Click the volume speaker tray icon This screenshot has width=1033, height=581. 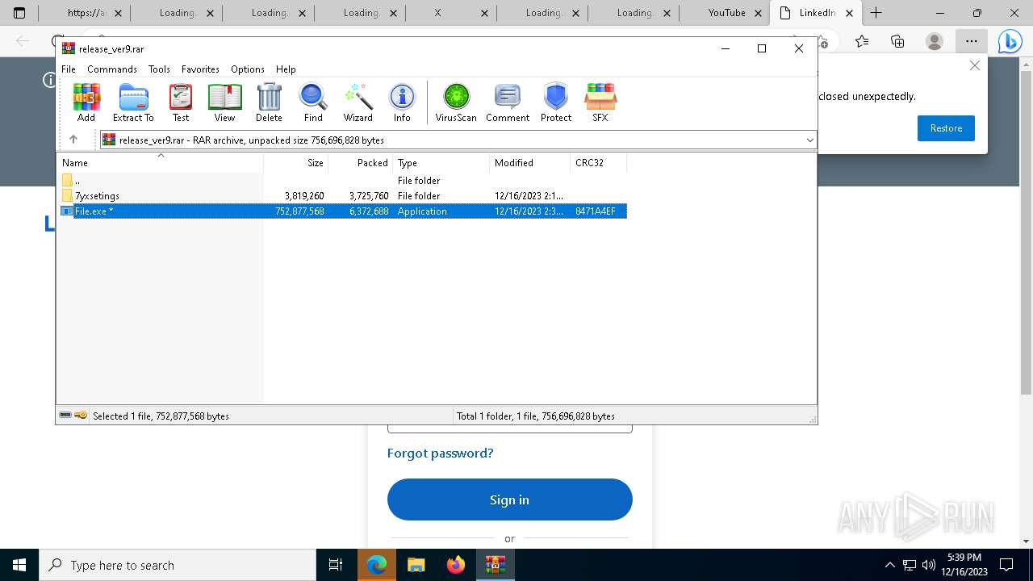click(x=928, y=565)
